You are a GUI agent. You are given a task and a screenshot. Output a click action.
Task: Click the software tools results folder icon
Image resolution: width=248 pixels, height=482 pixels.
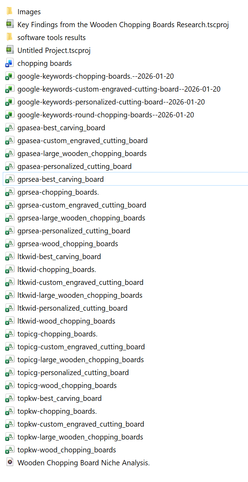click(x=9, y=37)
